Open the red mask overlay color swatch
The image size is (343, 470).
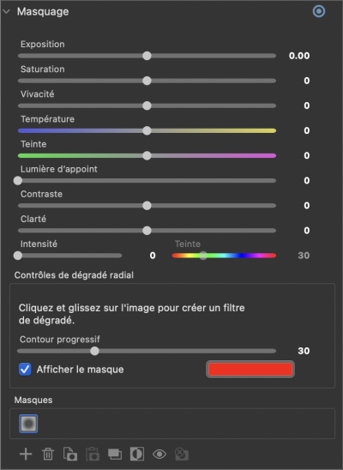coord(250,370)
